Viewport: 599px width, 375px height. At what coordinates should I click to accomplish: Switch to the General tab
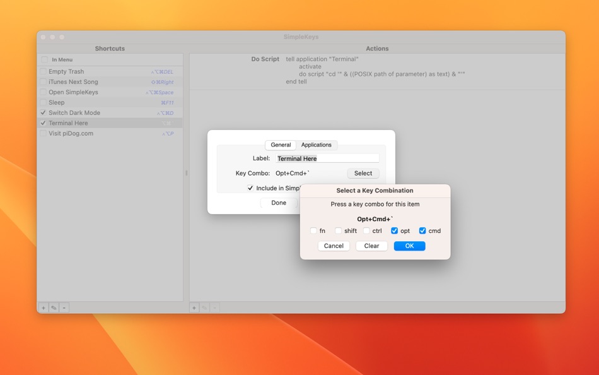(x=281, y=145)
